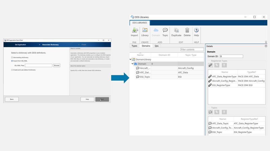Add a Domain using the cloud icon
Viewport: 270px width, 151px height.
pyautogui.click(x=156, y=30)
